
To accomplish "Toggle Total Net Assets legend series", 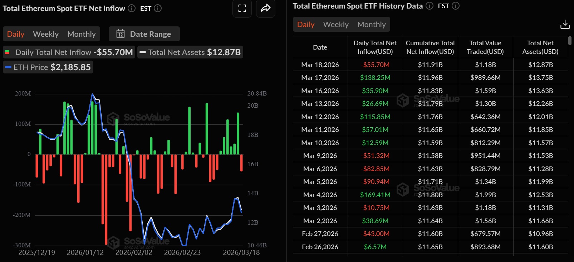I will [190, 52].
